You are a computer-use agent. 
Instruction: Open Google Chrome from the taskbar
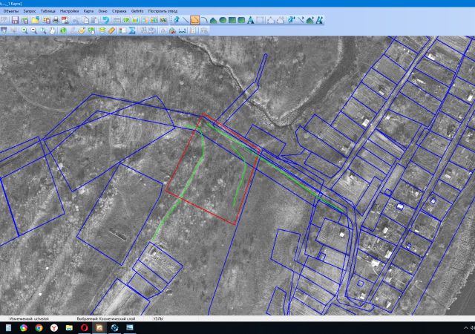coord(39,327)
